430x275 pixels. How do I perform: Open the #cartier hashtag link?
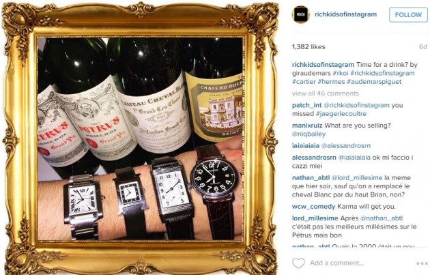pos(304,82)
